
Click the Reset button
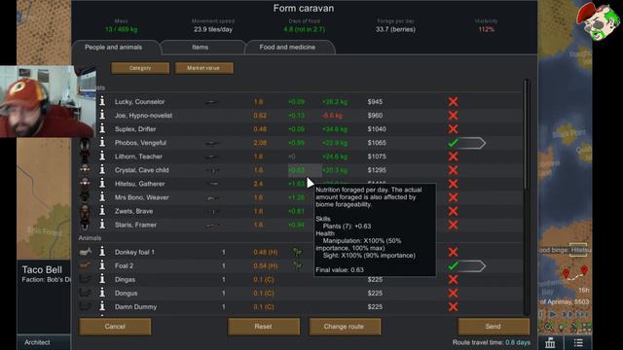pos(264,327)
